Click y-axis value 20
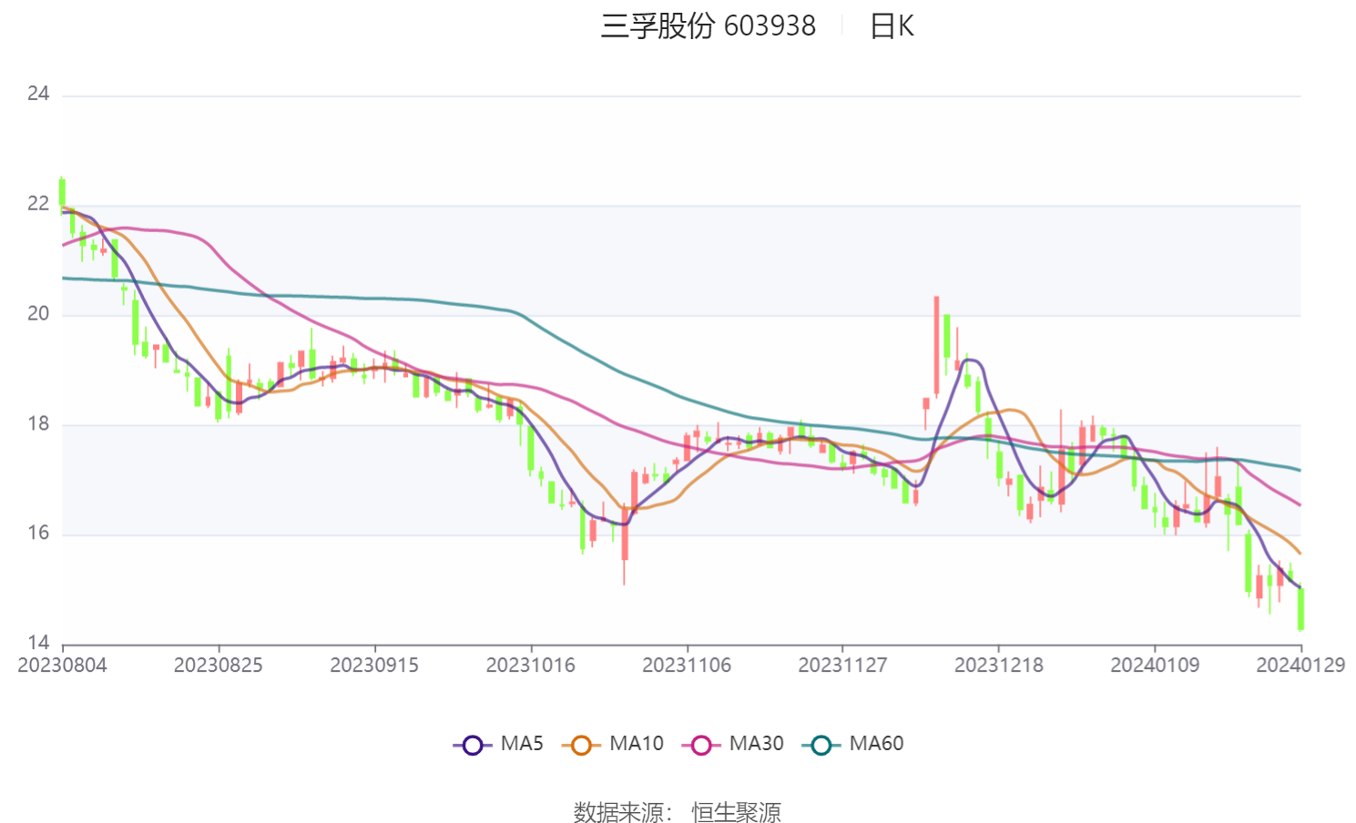This screenshot has height=823, width=1356. (38, 314)
